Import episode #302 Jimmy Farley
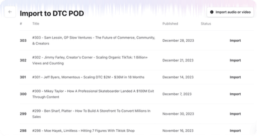Viewport: 257px width, 136px height. tap(235, 60)
